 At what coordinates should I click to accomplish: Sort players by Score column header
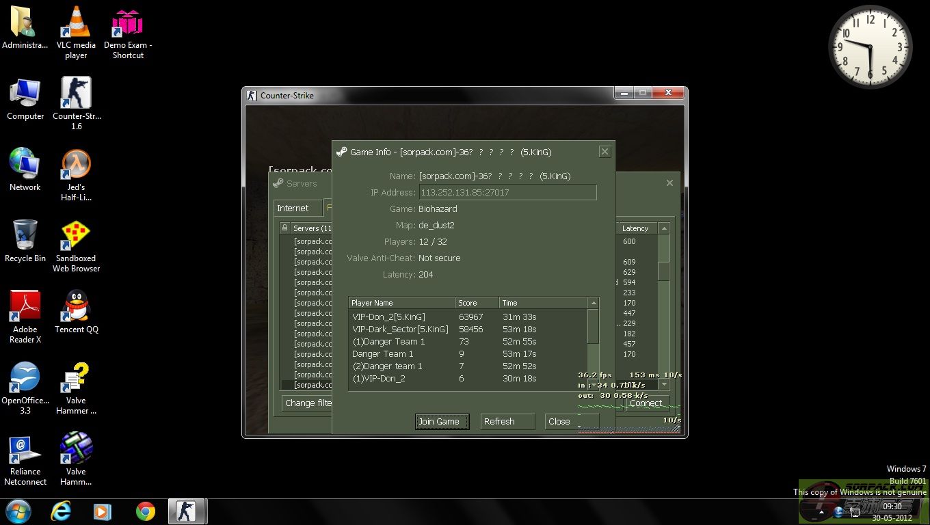pyautogui.click(x=477, y=303)
